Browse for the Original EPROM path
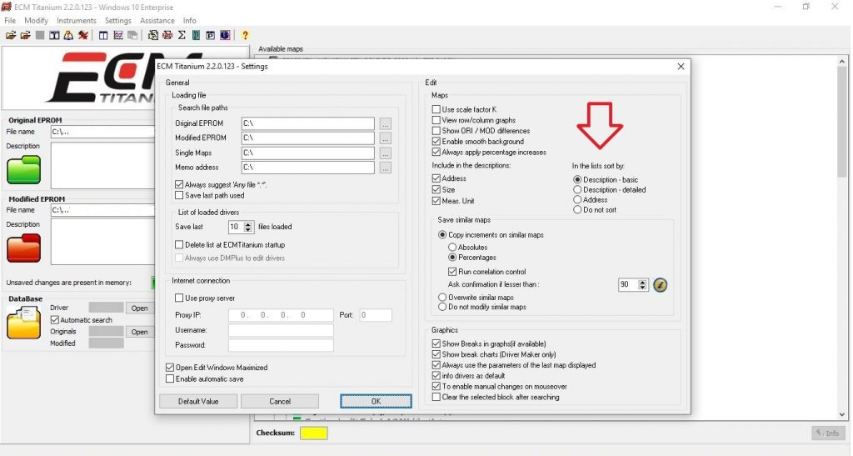This screenshot has width=853, height=456. [385, 123]
